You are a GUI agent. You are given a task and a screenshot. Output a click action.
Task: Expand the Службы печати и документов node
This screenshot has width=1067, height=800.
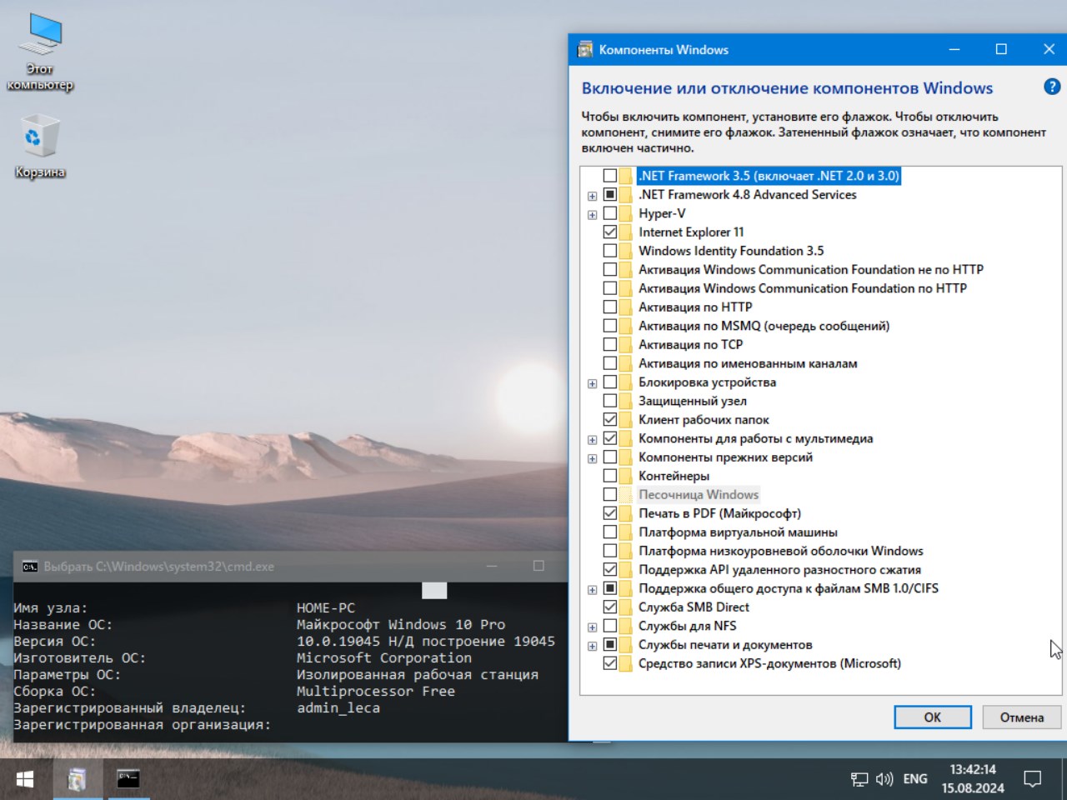click(592, 646)
